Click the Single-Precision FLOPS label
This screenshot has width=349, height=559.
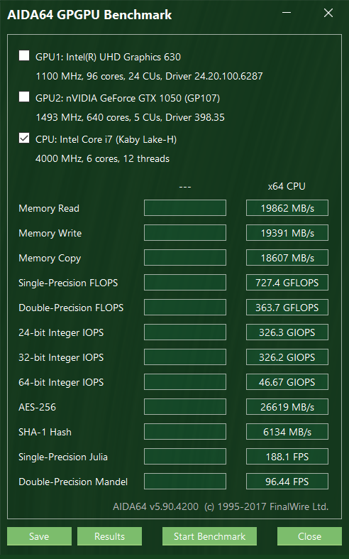pos(68,283)
